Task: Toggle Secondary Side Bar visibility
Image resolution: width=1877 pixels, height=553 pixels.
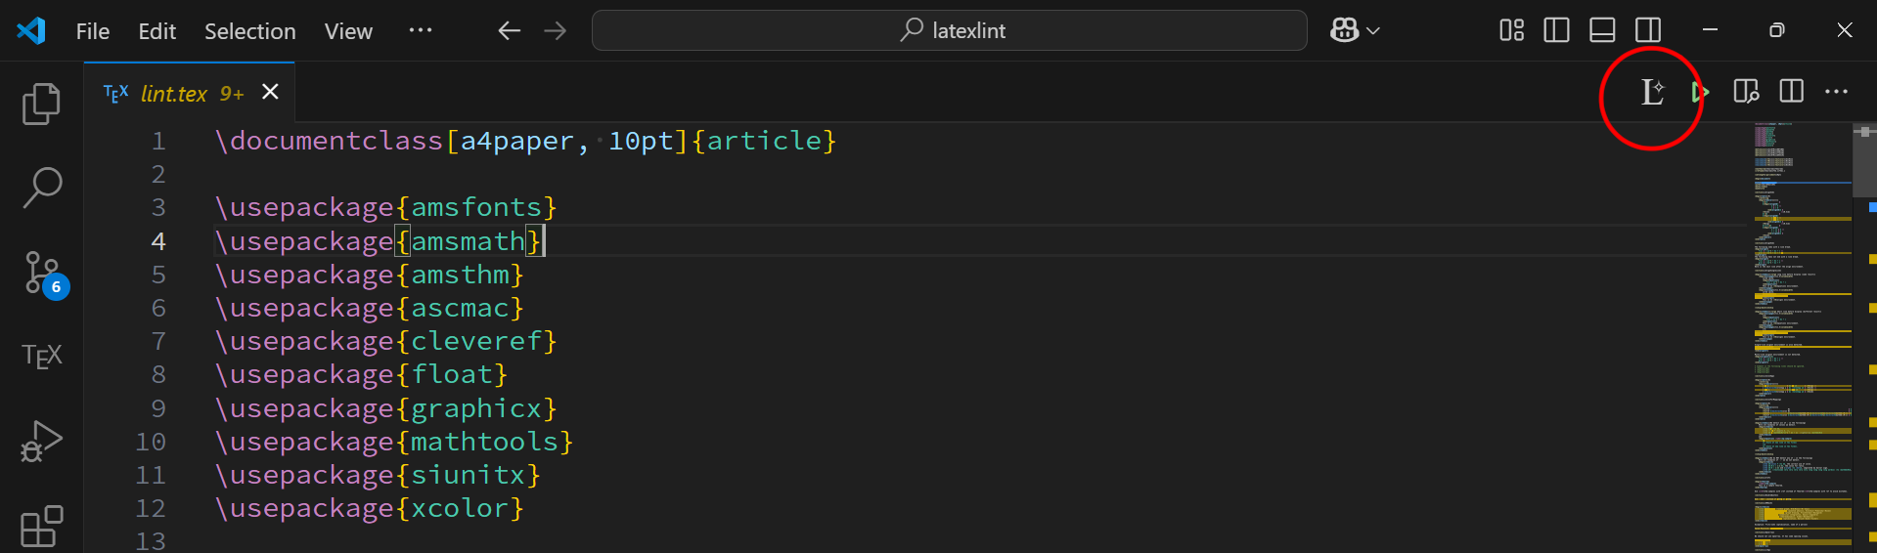Action: (1648, 30)
